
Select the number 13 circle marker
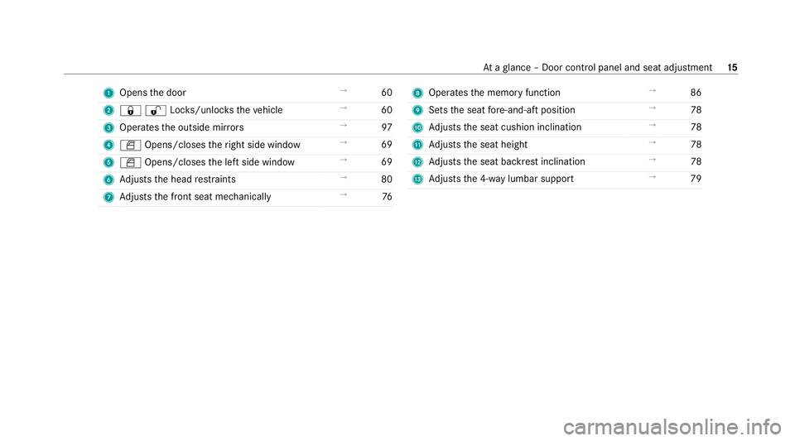(417, 180)
